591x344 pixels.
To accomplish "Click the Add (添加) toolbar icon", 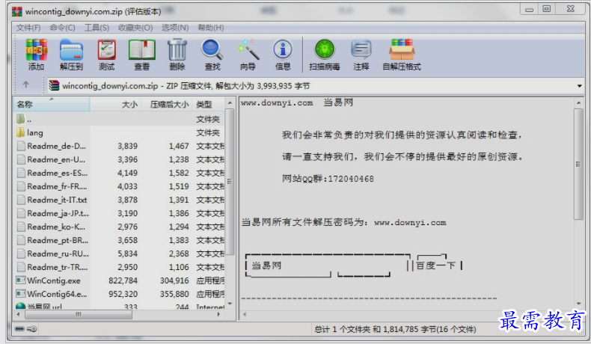I will [x=36, y=50].
